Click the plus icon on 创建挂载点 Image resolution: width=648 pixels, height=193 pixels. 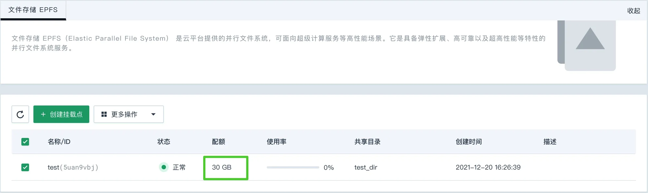43,114
